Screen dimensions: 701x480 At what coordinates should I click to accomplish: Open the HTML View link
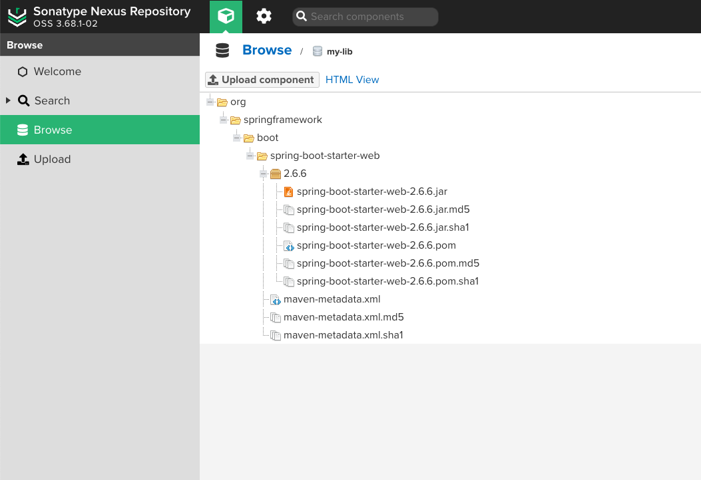(x=352, y=80)
